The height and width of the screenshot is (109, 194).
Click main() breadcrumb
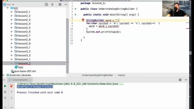pos(121,75)
